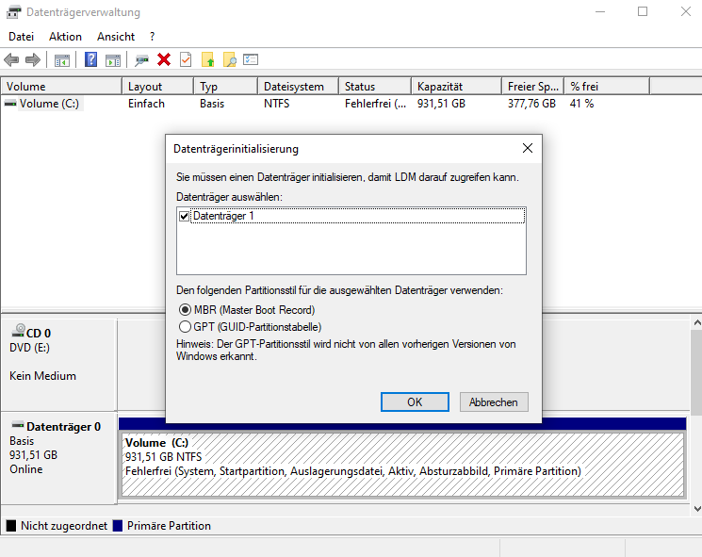Click the 41 % free cell
This screenshot has width=702, height=557.
pyautogui.click(x=581, y=104)
